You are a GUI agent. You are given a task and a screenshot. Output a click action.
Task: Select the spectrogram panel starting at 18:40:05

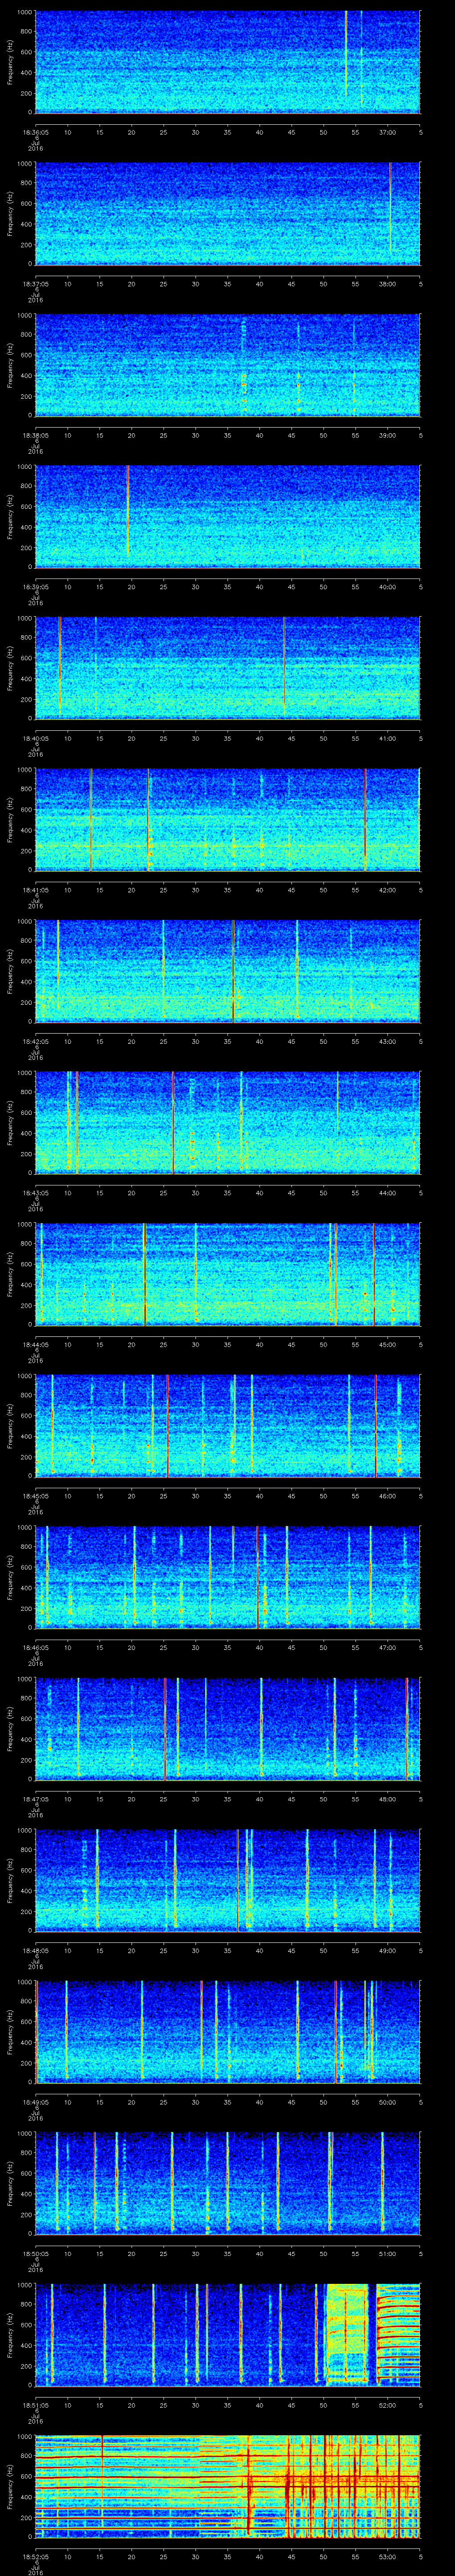tap(227, 668)
